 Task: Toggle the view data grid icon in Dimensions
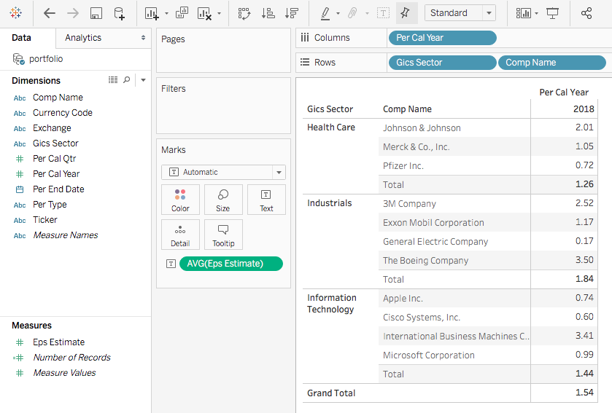pos(113,80)
